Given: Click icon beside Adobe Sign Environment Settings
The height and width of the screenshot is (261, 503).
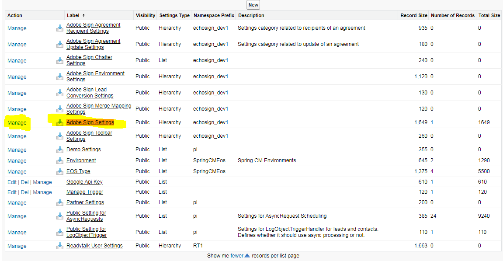Looking at the screenshot, I should click(x=60, y=76).
